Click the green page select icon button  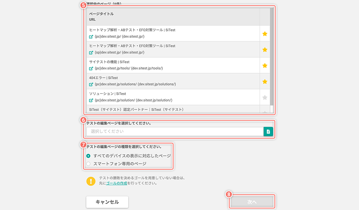pyautogui.click(x=268, y=132)
